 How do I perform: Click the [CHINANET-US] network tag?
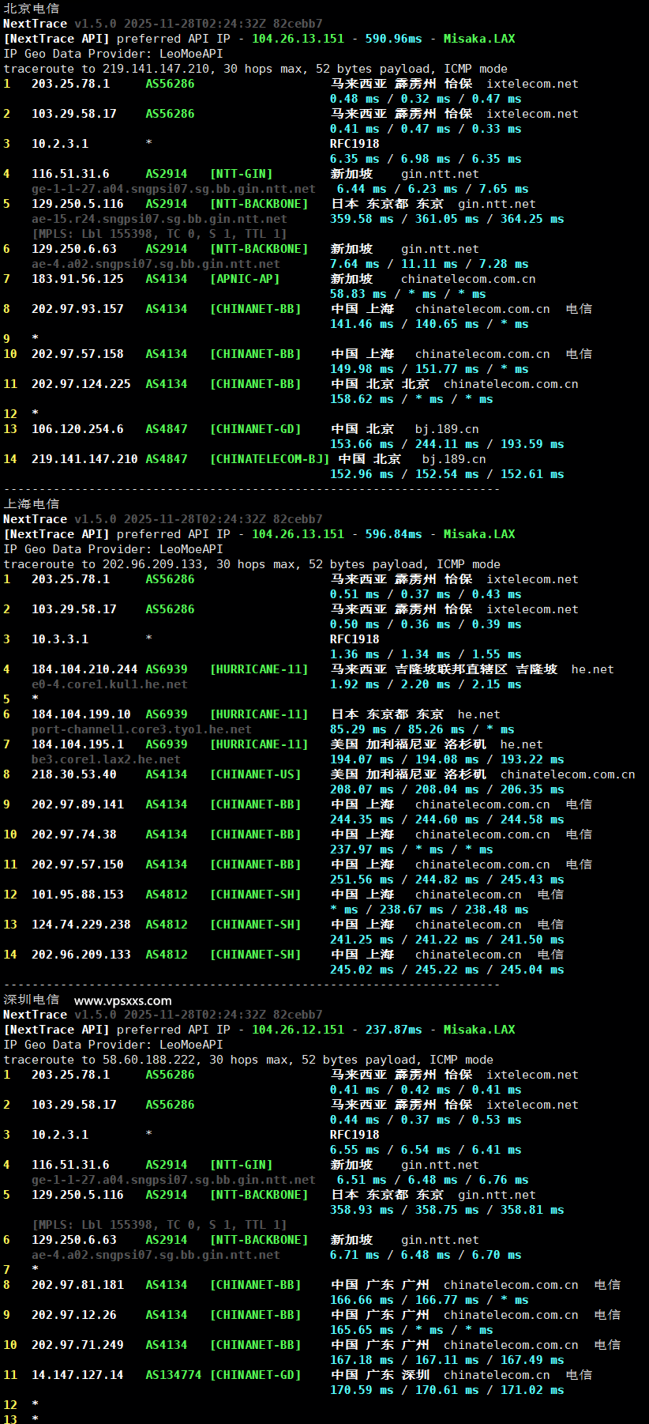click(255, 774)
